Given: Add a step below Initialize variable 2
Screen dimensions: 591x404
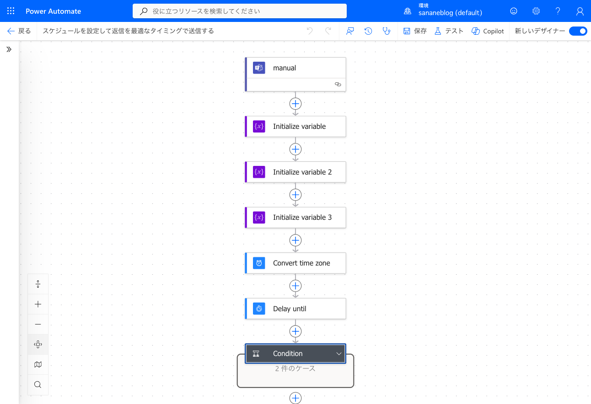Looking at the screenshot, I should tap(295, 195).
